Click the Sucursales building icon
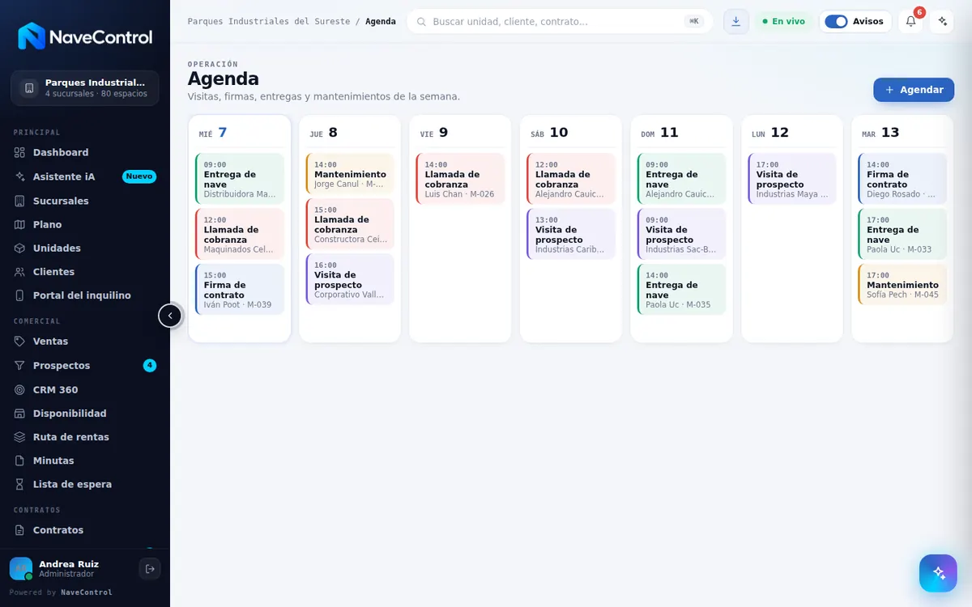 [x=20, y=201]
